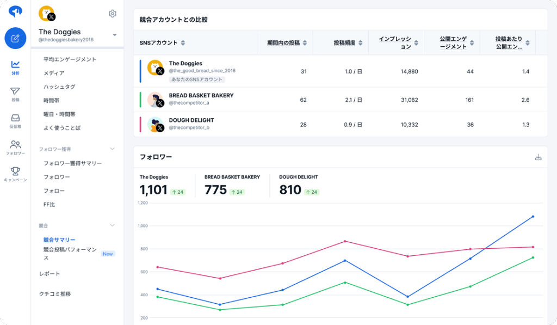The width and height of the screenshot is (557, 325).
Task: Open the レポート link
Action: (x=49, y=273)
